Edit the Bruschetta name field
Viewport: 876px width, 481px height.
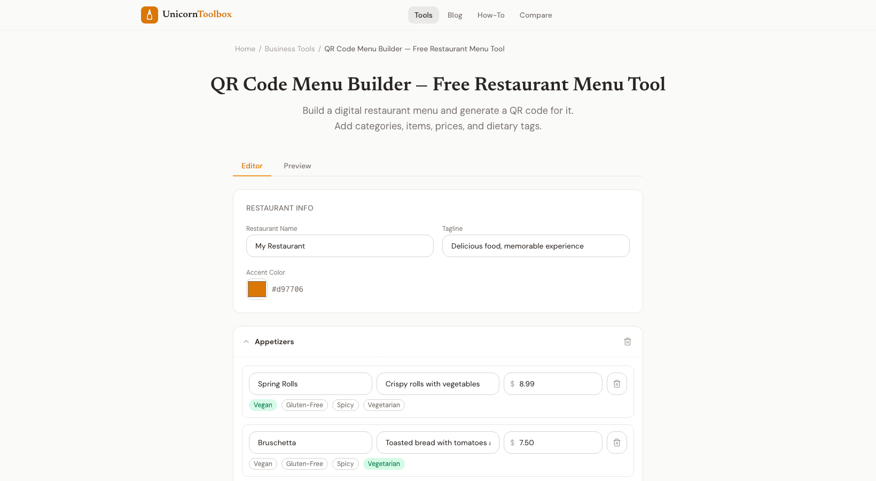pyautogui.click(x=310, y=443)
